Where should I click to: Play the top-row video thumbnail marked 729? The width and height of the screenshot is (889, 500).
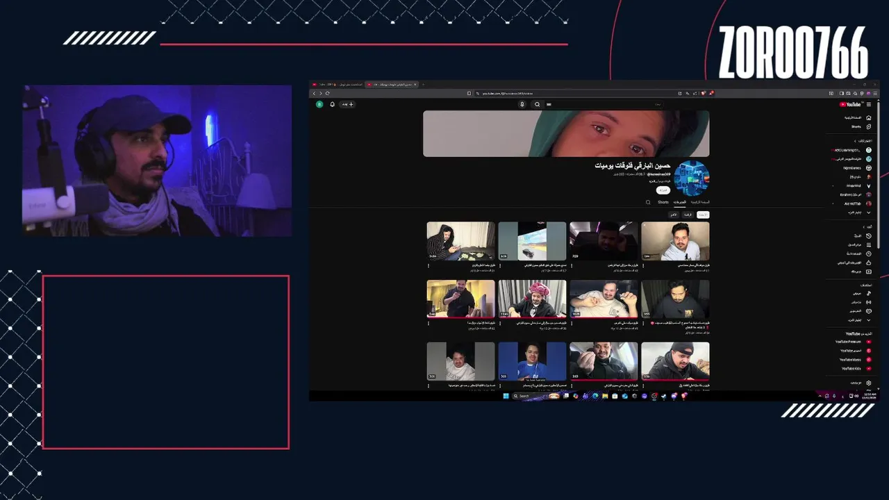coord(604,241)
